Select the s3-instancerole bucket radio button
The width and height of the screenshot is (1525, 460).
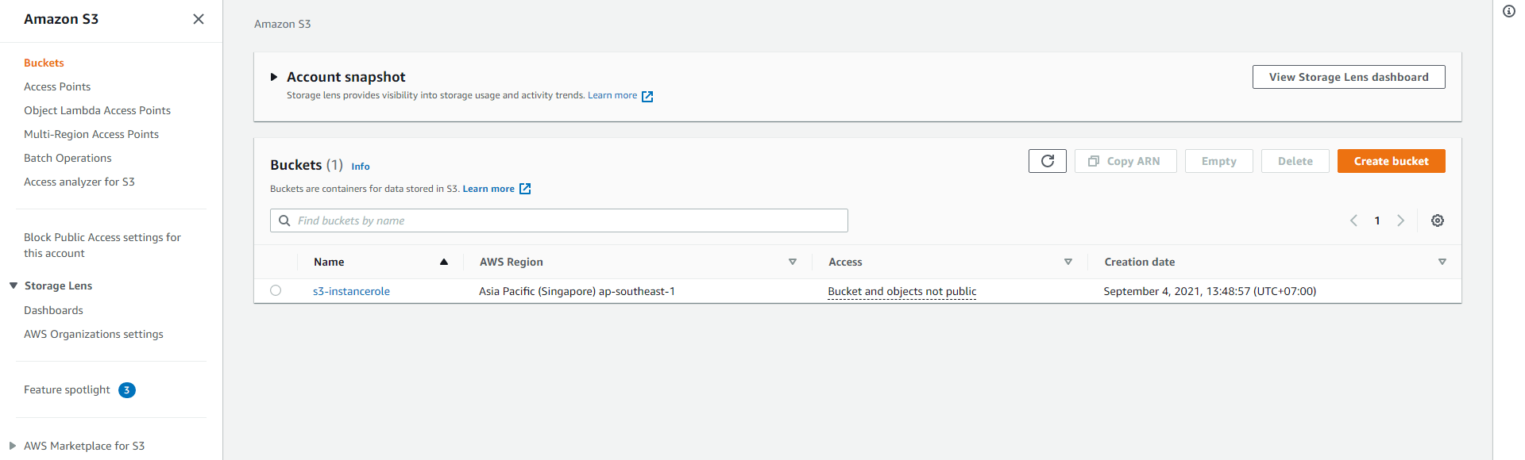(x=276, y=290)
